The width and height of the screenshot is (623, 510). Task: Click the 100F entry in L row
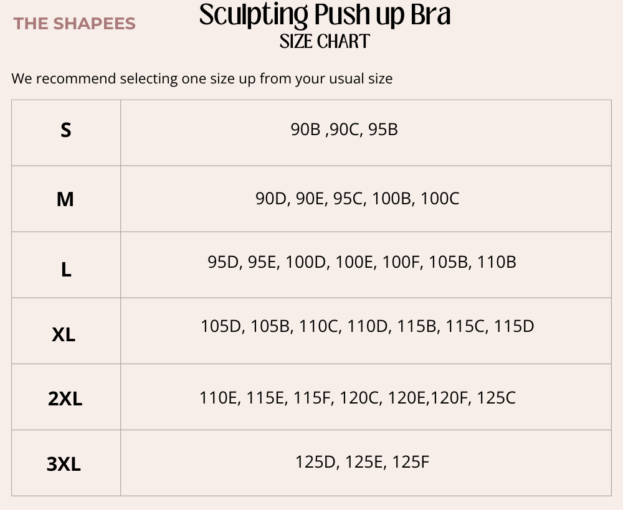(x=401, y=262)
